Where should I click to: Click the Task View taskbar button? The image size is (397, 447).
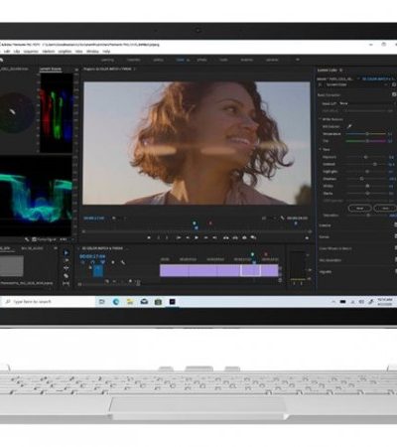pos(101,302)
